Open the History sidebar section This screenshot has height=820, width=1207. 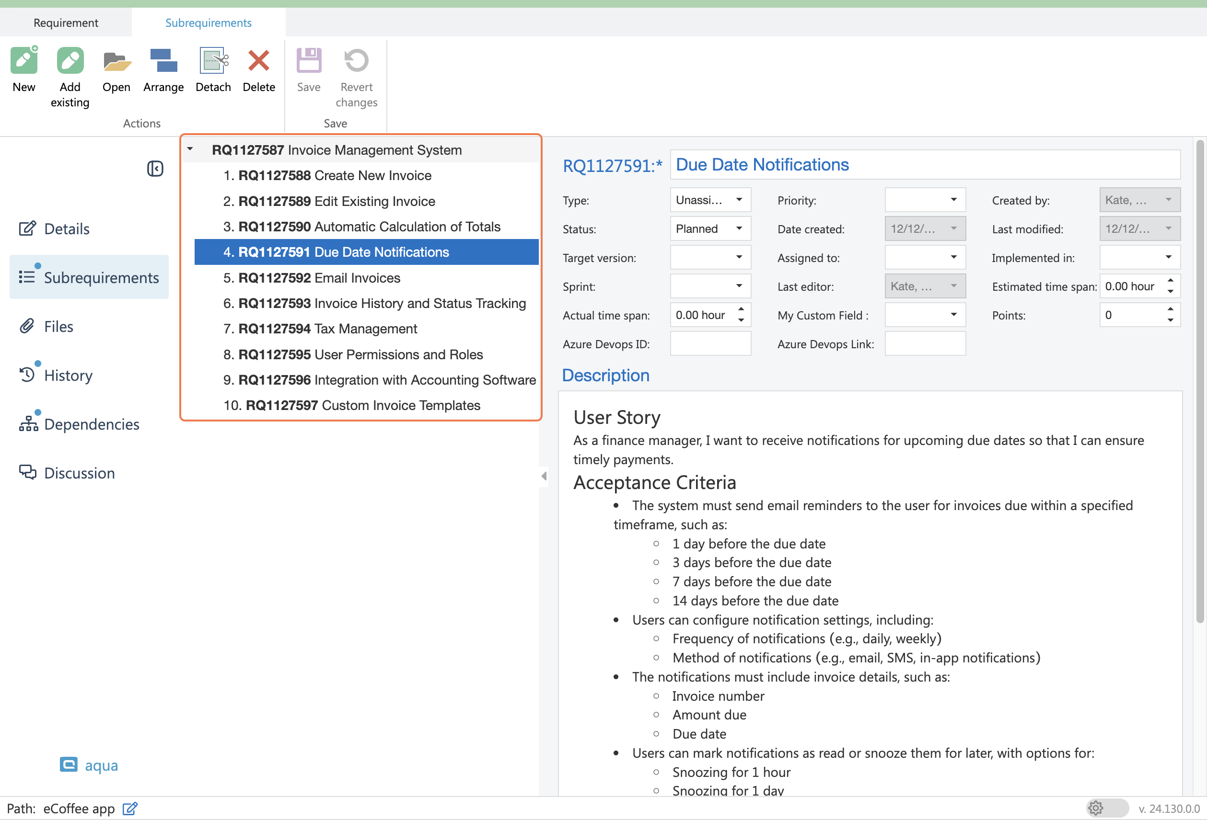coord(68,375)
